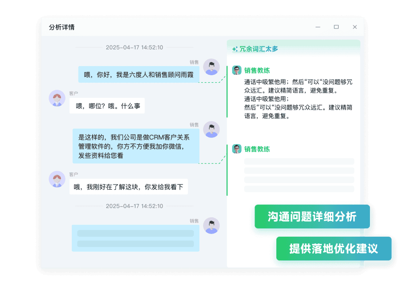Click customer avatar beside "喂，哪位" message

57,98
